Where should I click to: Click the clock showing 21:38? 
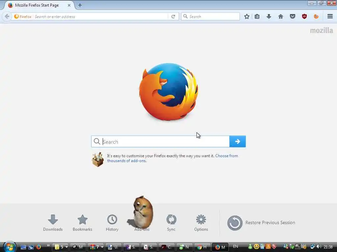[328, 247]
